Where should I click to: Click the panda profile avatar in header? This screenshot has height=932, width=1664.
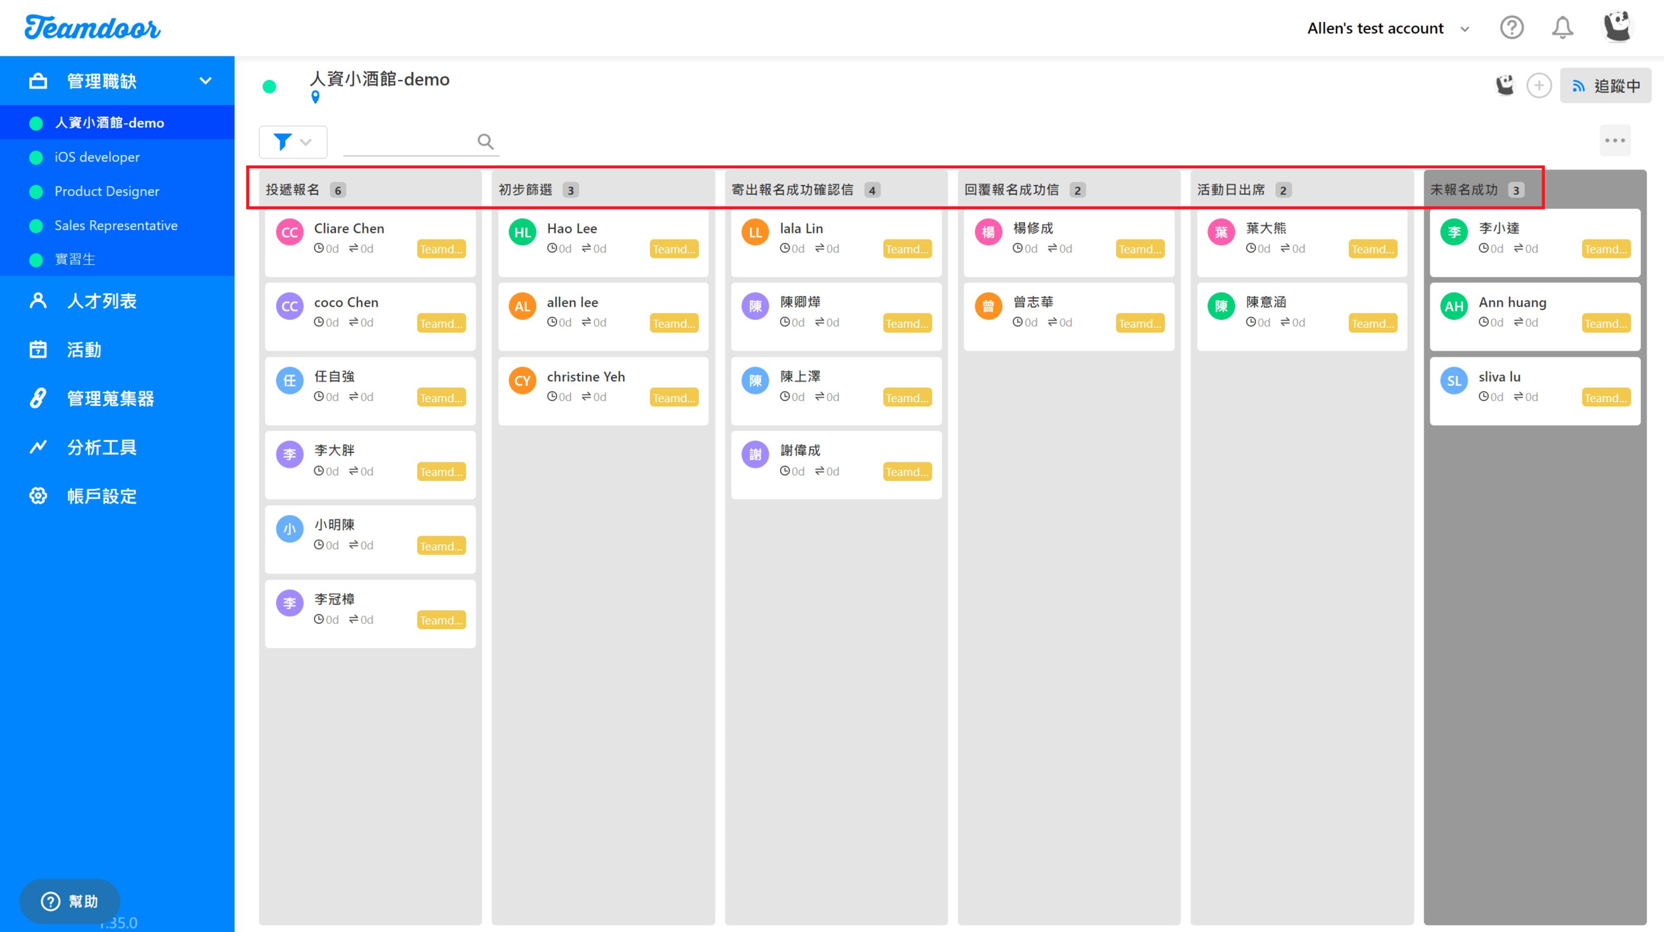point(1617,27)
